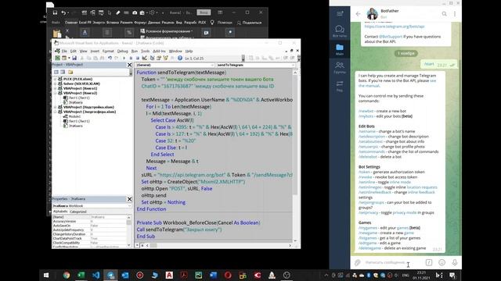The width and height of the screenshot is (501, 281).
Task: Click the Save icon in VBA toolbar
Action: [74, 59]
